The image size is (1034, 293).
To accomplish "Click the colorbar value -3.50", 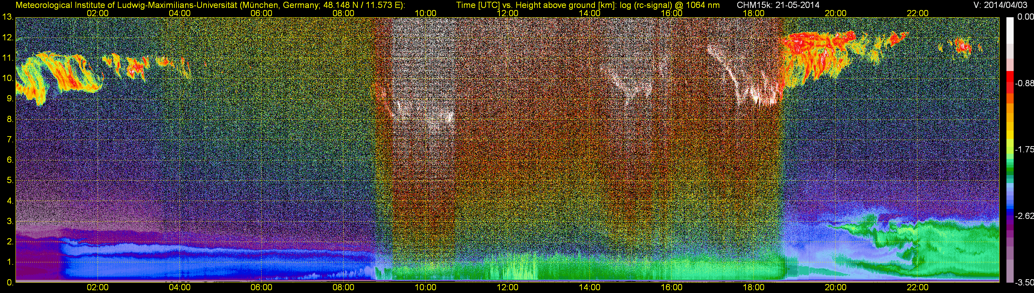I will tap(1024, 283).
